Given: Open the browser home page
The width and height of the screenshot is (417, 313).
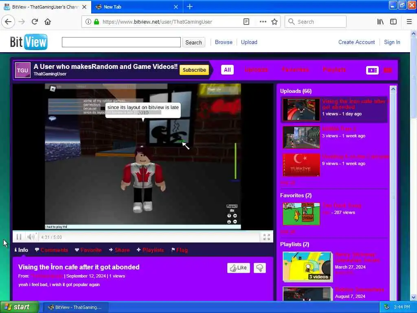Looking at the screenshot, I should 48,22.
